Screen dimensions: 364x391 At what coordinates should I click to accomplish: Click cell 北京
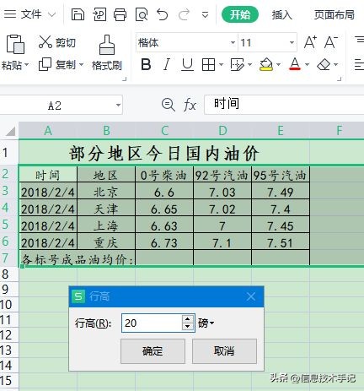click(106, 192)
